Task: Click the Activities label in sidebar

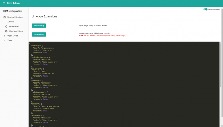Action: point(11,22)
